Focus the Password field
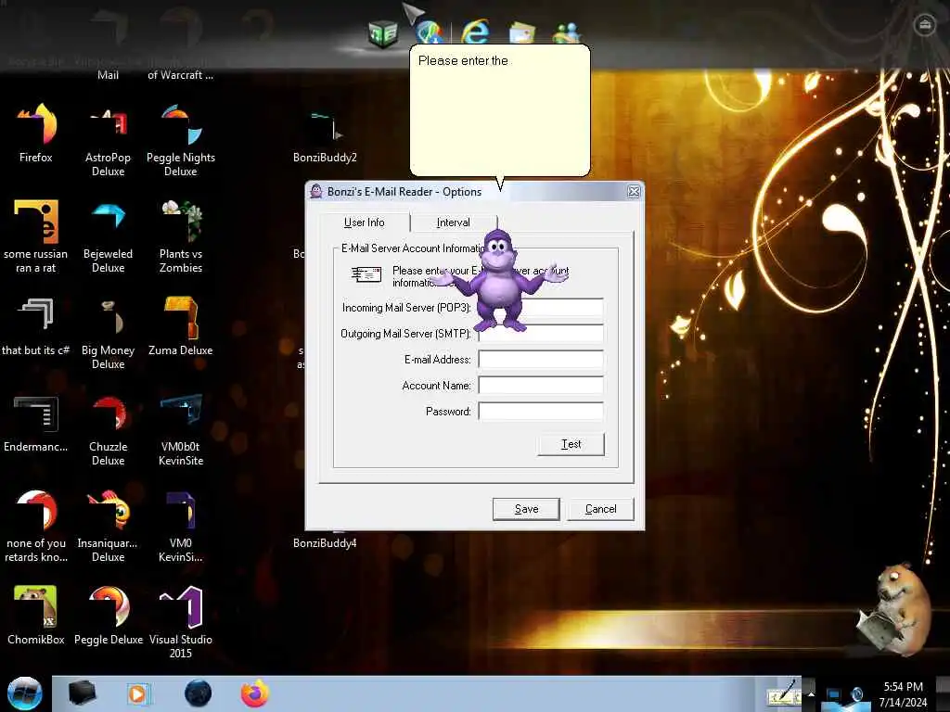The height and width of the screenshot is (712, 950). tap(541, 411)
